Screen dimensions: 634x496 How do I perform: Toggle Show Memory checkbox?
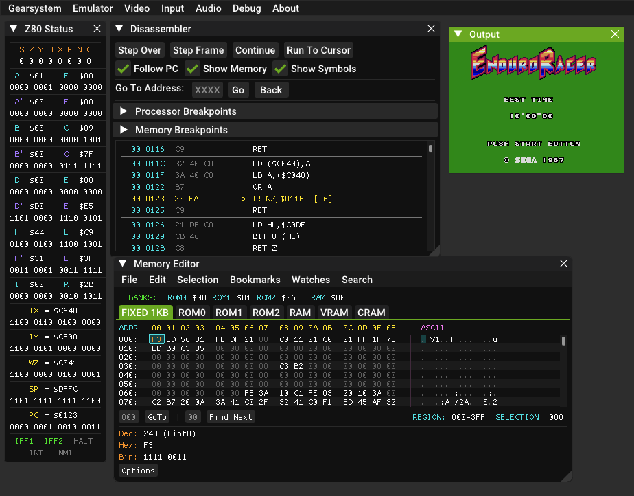tap(192, 69)
